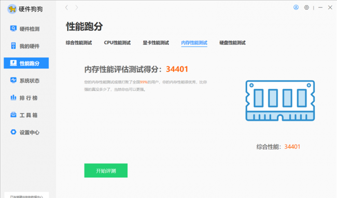Click the 硬件狗狗 dog logo icon
The width and height of the screenshot is (337, 198).
[12, 9]
